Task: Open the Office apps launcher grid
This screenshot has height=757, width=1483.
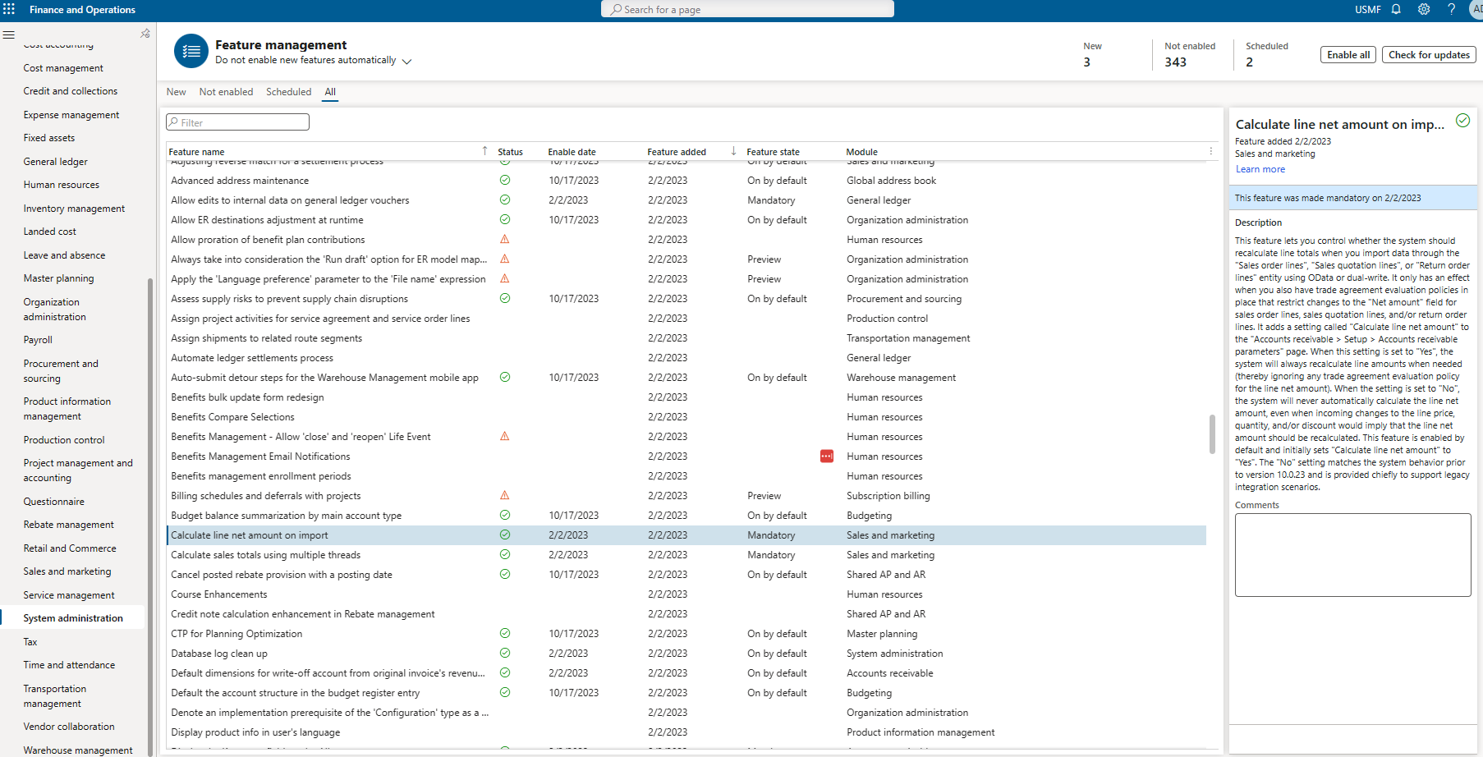Action: coord(9,9)
